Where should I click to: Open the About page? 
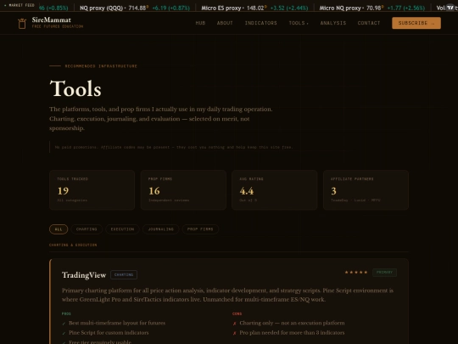coord(225,23)
